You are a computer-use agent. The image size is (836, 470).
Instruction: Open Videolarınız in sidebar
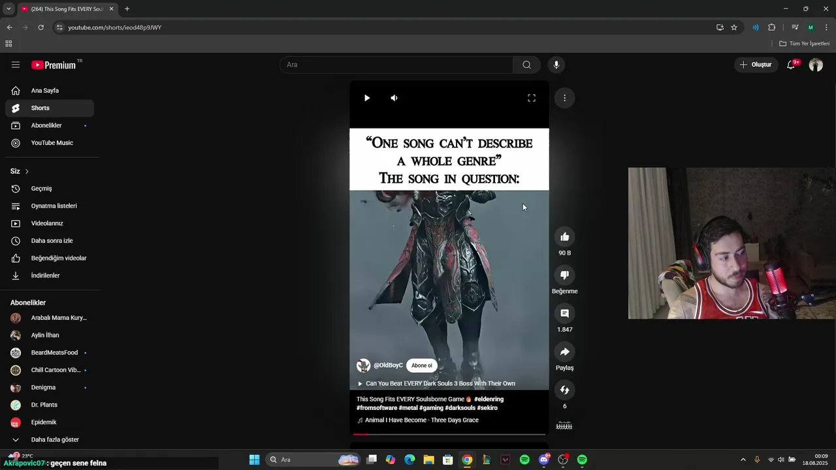click(50, 223)
